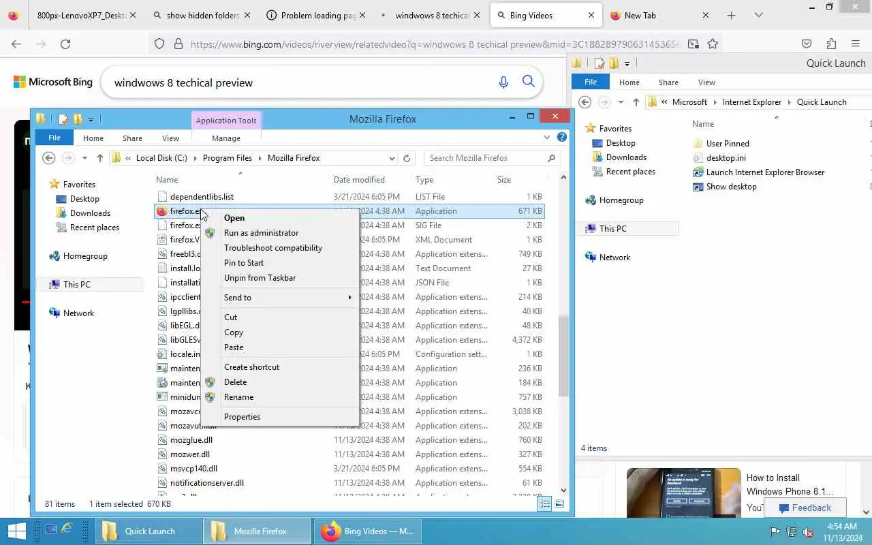Select Network in Quick Launch window sidebar
This screenshot has height=545, width=872.
(x=614, y=258)
